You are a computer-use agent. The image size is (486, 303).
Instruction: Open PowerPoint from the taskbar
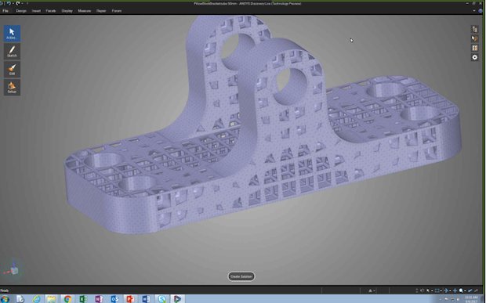coord(130,298)
